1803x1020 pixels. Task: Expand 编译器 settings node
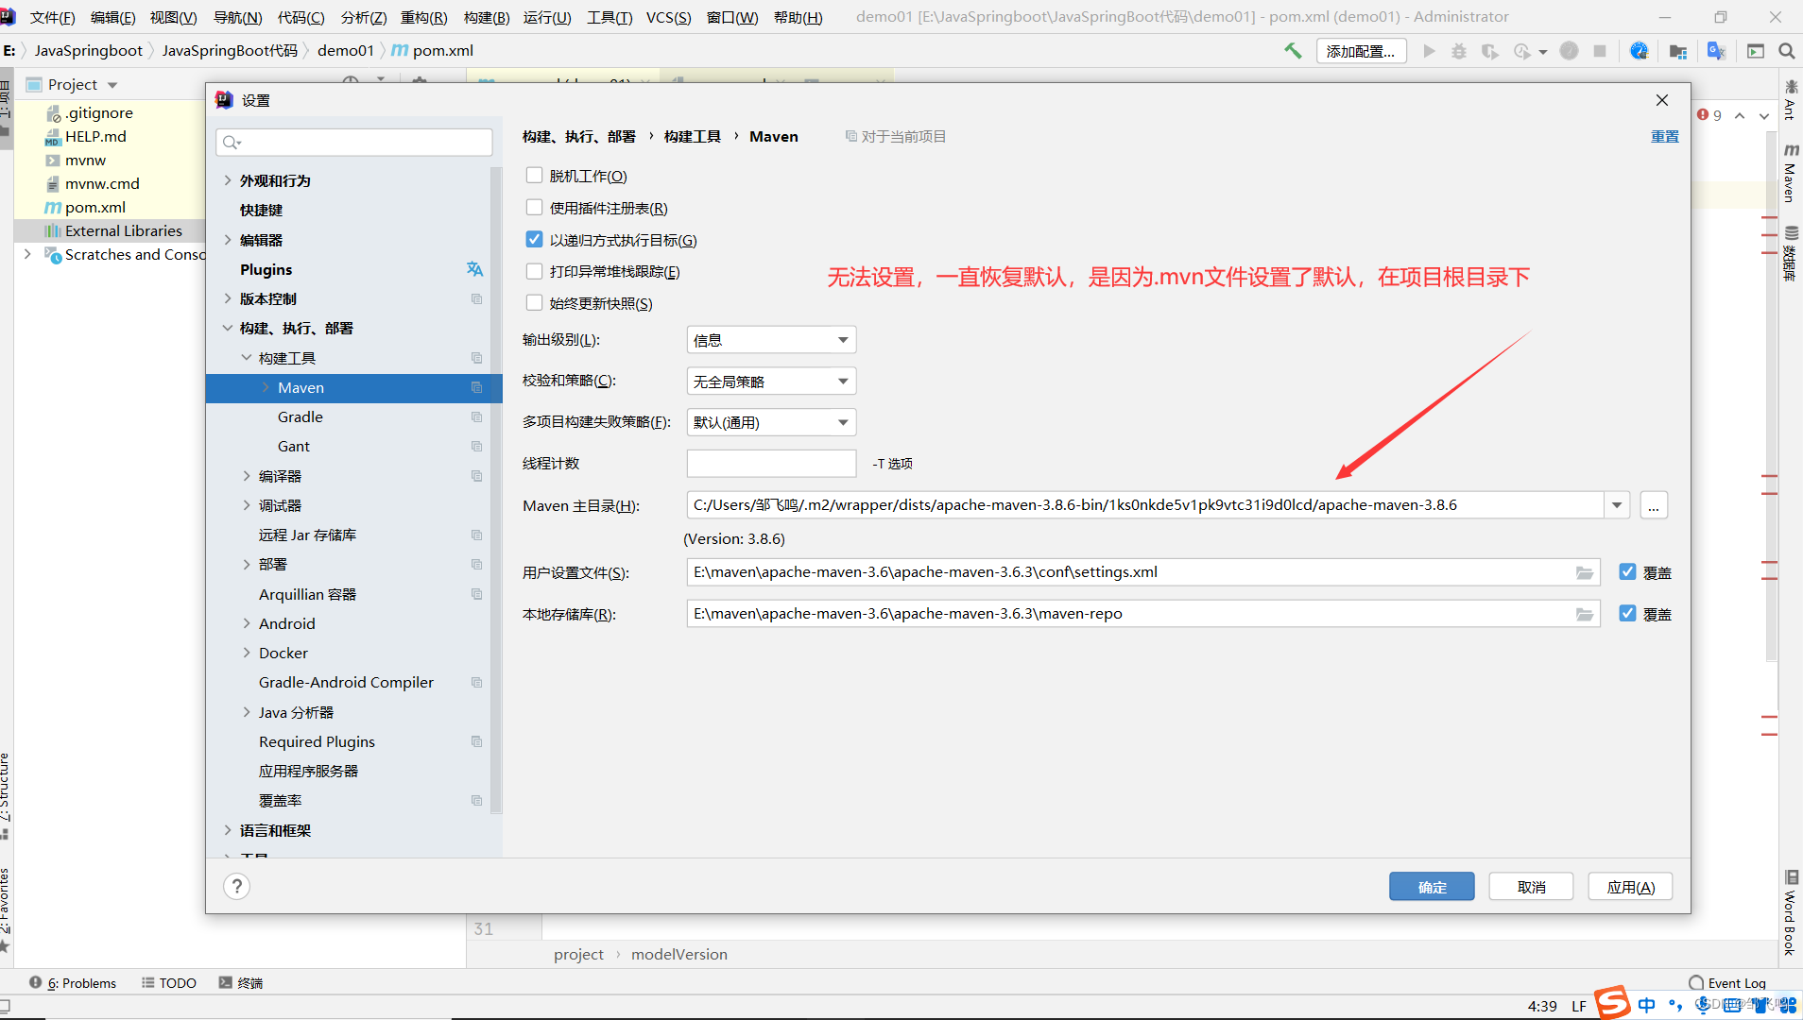point(247,476)
